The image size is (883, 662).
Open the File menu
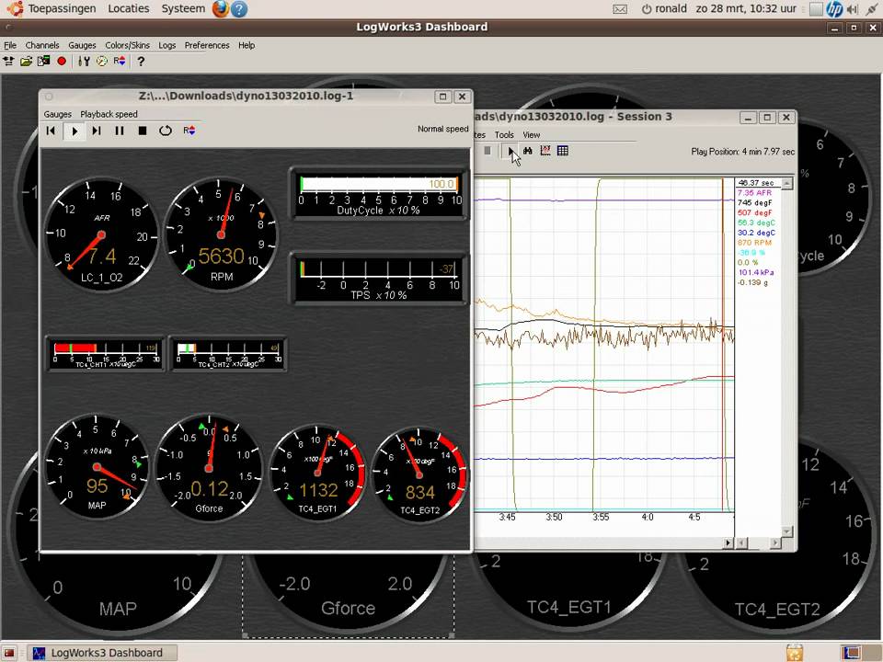point(10,45)
